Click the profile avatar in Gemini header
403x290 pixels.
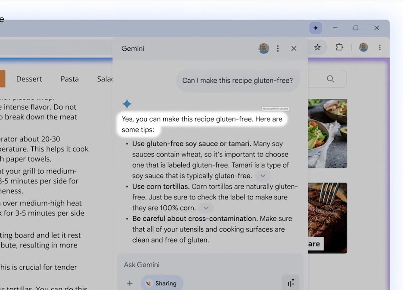pos(263,49)
